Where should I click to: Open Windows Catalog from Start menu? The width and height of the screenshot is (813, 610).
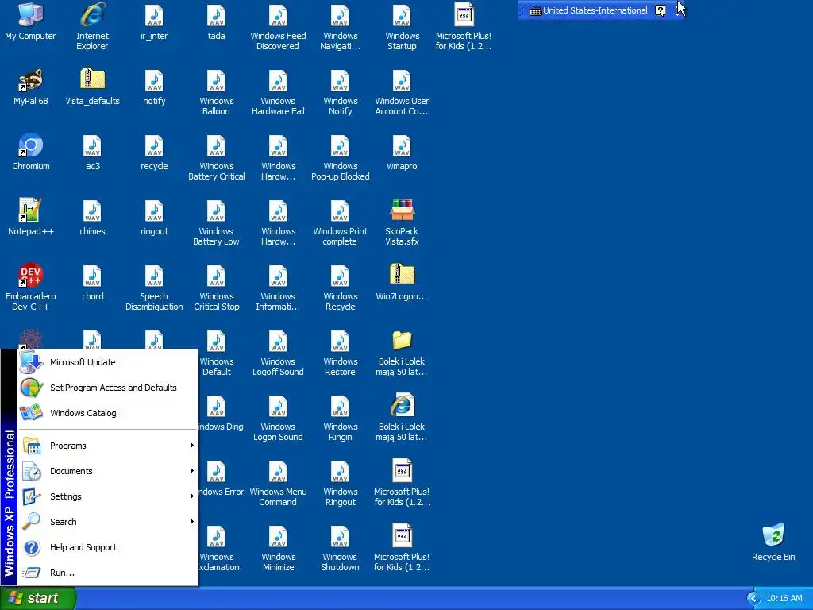(108, 413)
